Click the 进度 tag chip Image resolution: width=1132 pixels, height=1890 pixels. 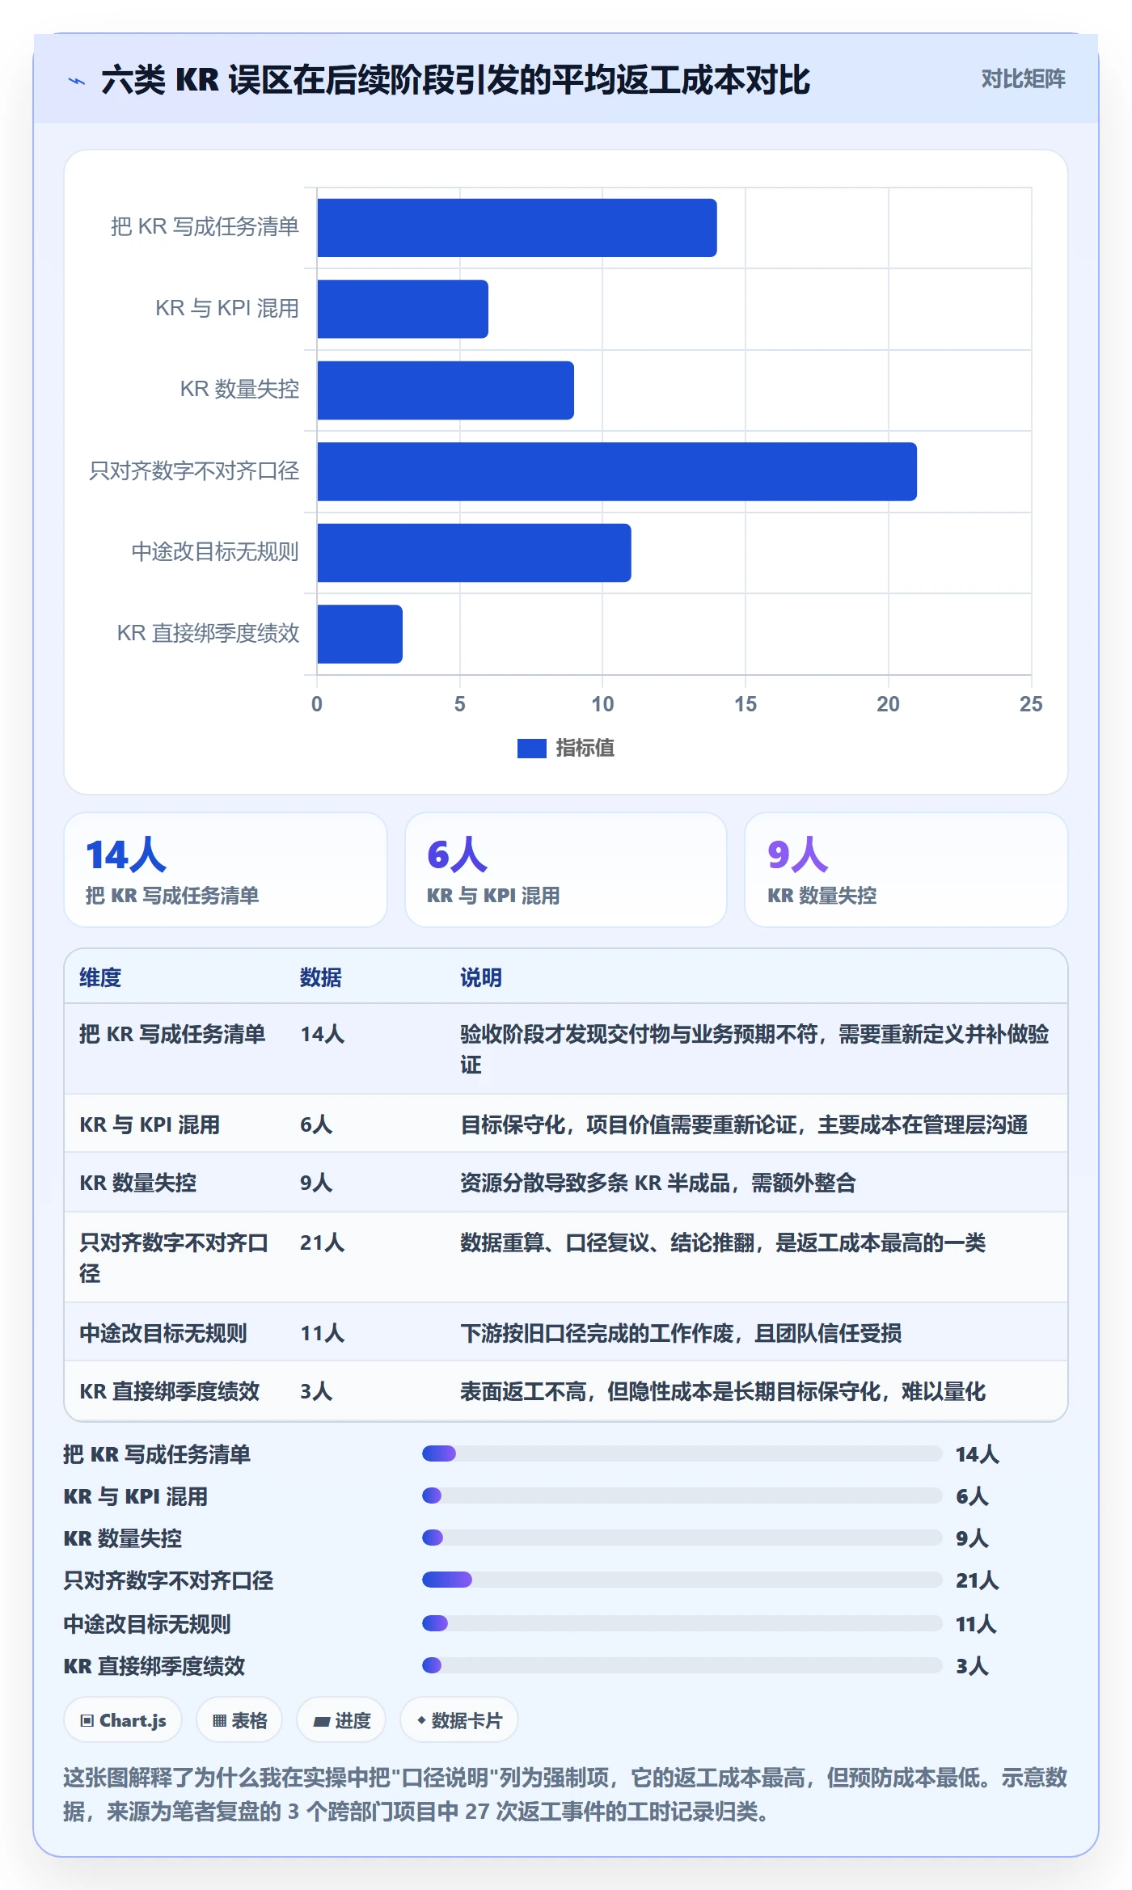click(341, 1720)
